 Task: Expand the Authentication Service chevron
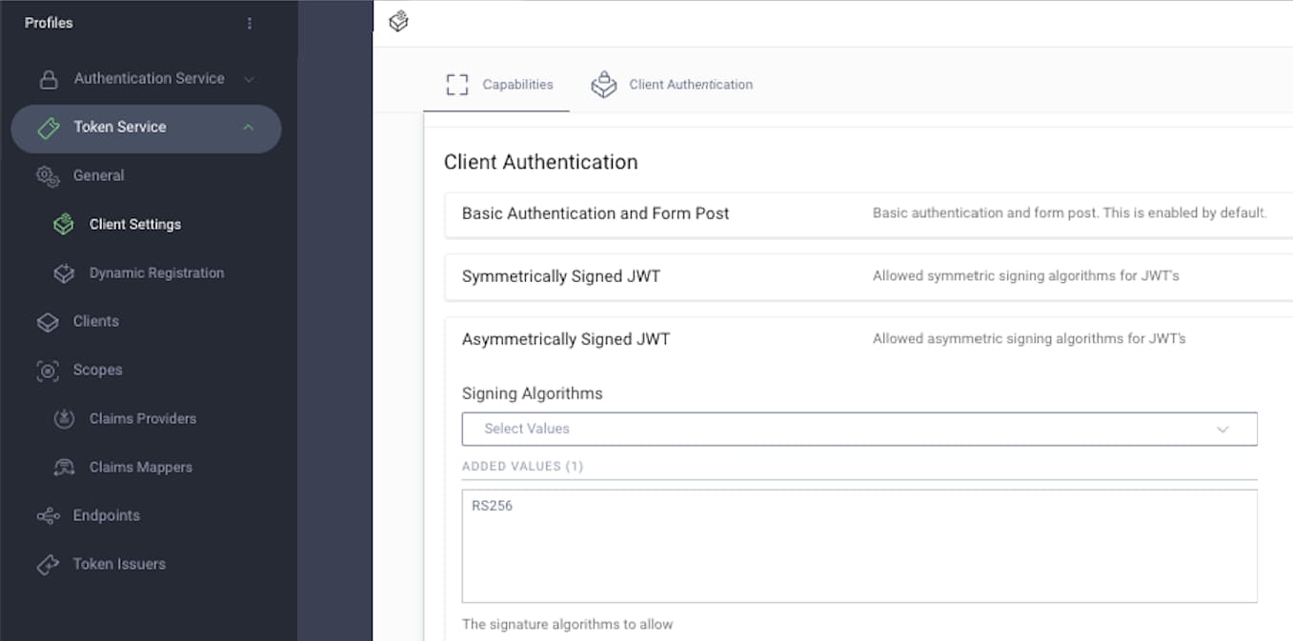[249, 79]
